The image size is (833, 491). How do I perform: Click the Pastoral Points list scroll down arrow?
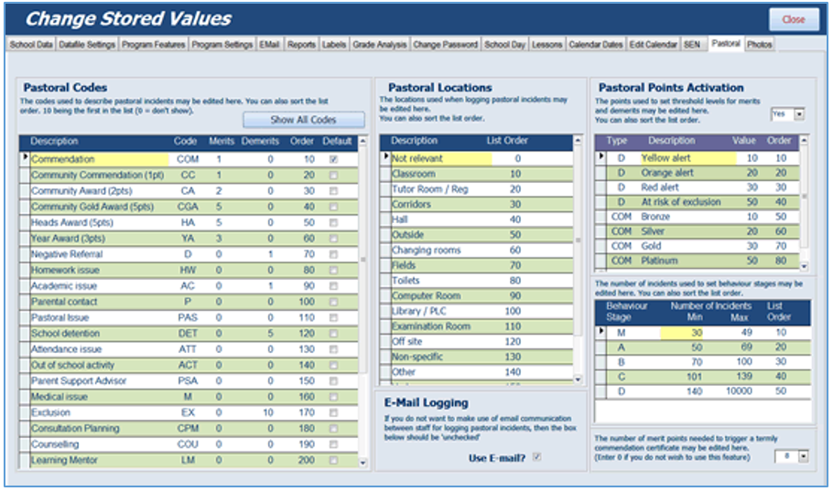coord(804,266)
